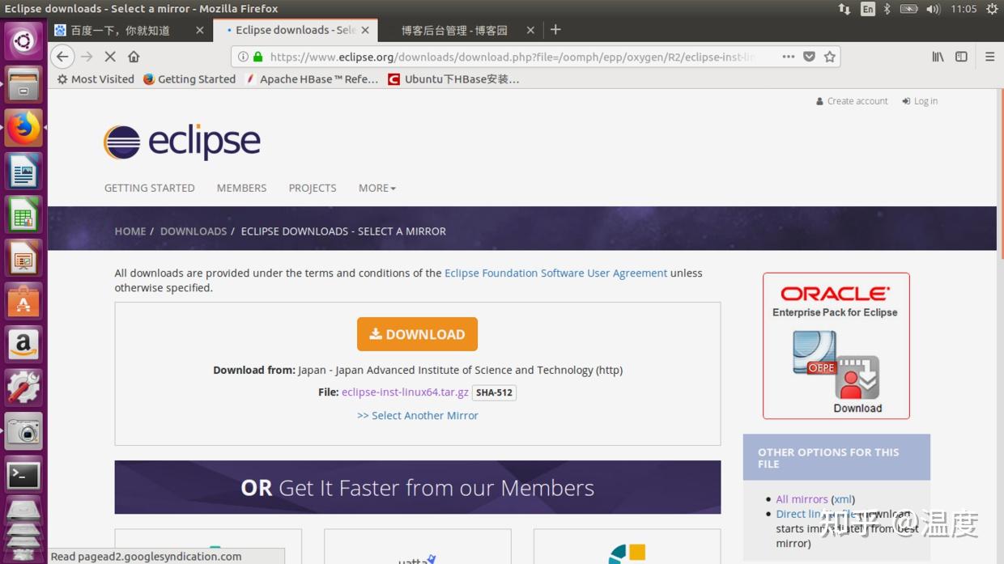Screen dimensions: 1004x564
Task: Select MEMBERS in the Eclipse navigation
Action: (x=241, y=188)
